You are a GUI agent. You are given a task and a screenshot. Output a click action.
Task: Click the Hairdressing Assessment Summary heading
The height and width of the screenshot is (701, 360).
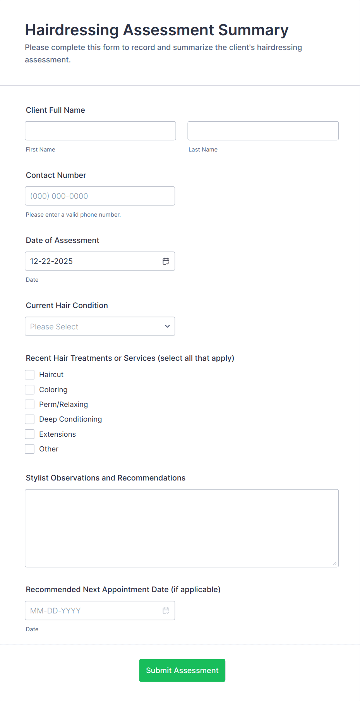[156, 30]
